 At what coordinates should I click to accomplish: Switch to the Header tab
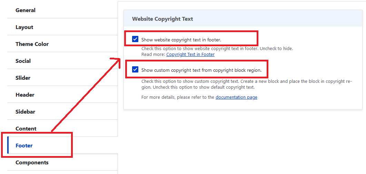[x=25, y=95]
